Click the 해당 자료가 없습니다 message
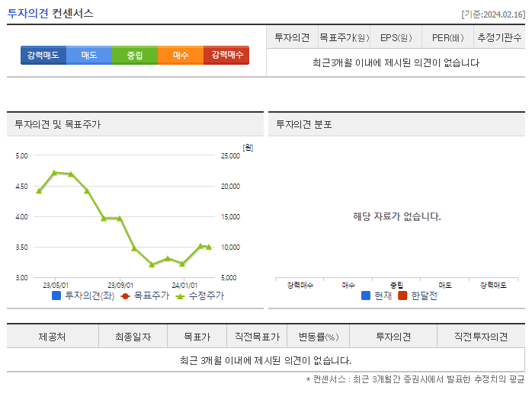This screenshot has width=532, height=393. click(x=396, y=216)
